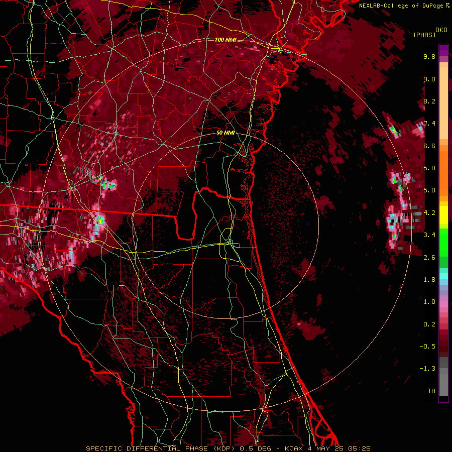Select the -0.5 value on the color scale
452x452 pixels.
(427, 347)
